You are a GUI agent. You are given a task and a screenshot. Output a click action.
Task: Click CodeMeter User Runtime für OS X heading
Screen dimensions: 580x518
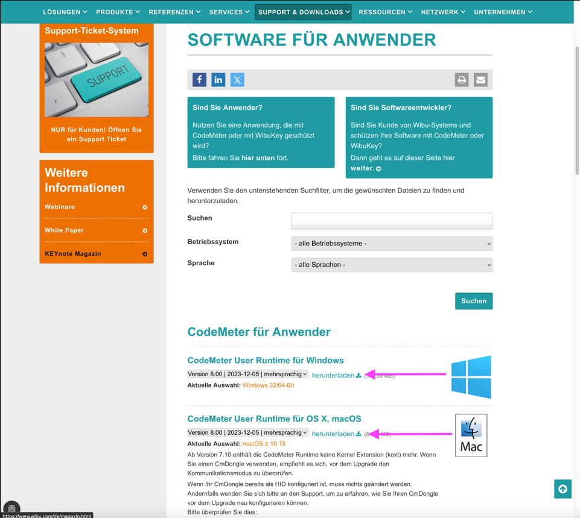[274, 419]
